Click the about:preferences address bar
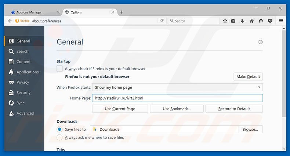The image size is (290, 156). [x=94, y=21]
